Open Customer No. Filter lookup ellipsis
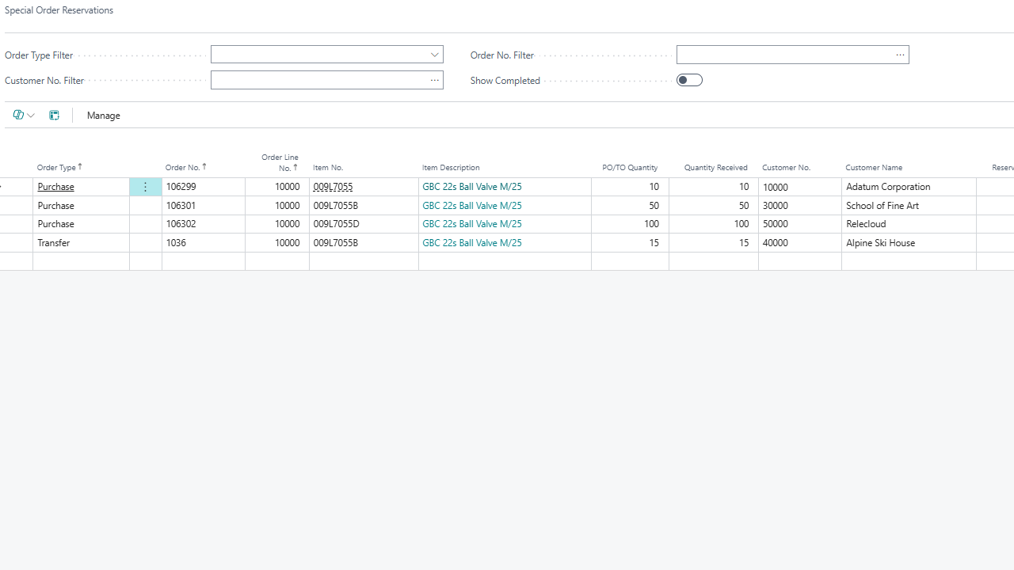Screen dimensions: 1014x570 pyautogui.click(x=434, y=81)
